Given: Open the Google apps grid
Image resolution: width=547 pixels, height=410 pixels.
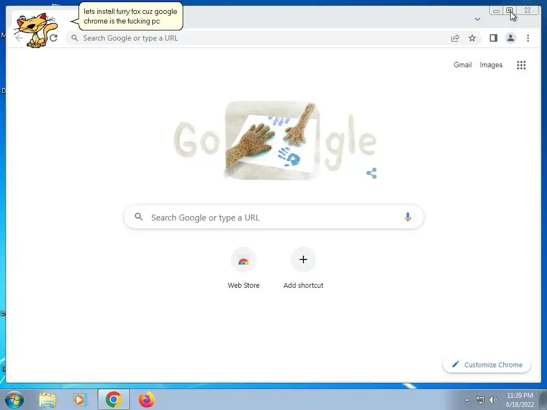Looking at the screenshot, I should 521,65.
